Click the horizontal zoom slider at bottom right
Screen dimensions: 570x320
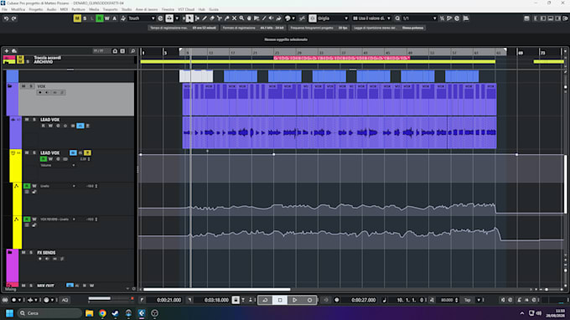coord(547,290)
